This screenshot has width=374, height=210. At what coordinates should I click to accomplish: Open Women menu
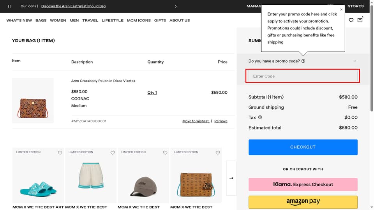(58, 21)
